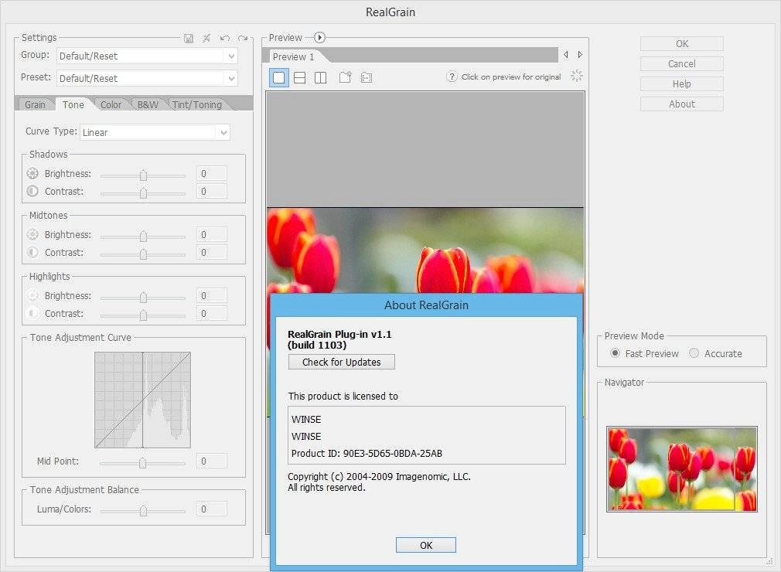Click the Luma/Colors slider handle
This screenshot has width=781, height=572.
coord(144,511)
